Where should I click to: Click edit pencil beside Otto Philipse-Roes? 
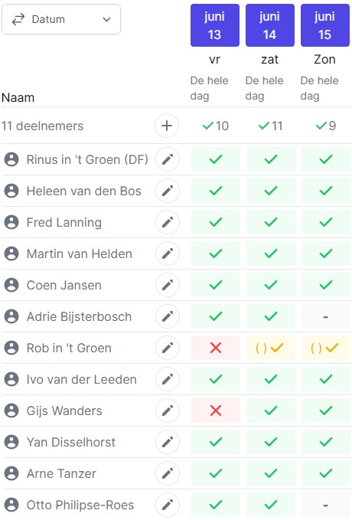pyautogui.click(x=168, y=505)
